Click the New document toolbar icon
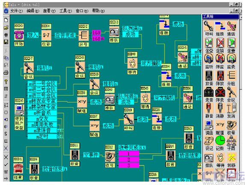The image size is (245, 185). click(x=6, y=20)
